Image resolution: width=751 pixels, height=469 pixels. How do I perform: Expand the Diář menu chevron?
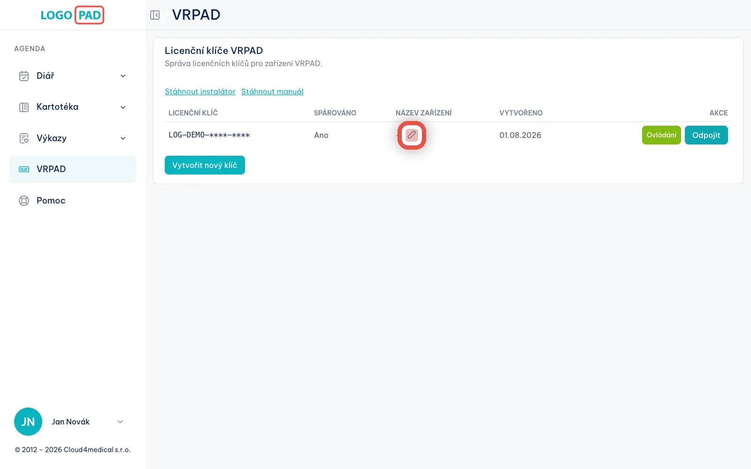click(x=123, y=76)
